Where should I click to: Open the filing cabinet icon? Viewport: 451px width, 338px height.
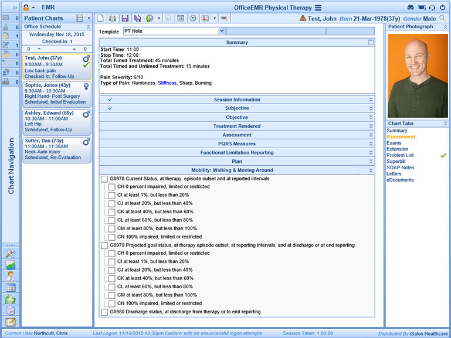(11, 310)
